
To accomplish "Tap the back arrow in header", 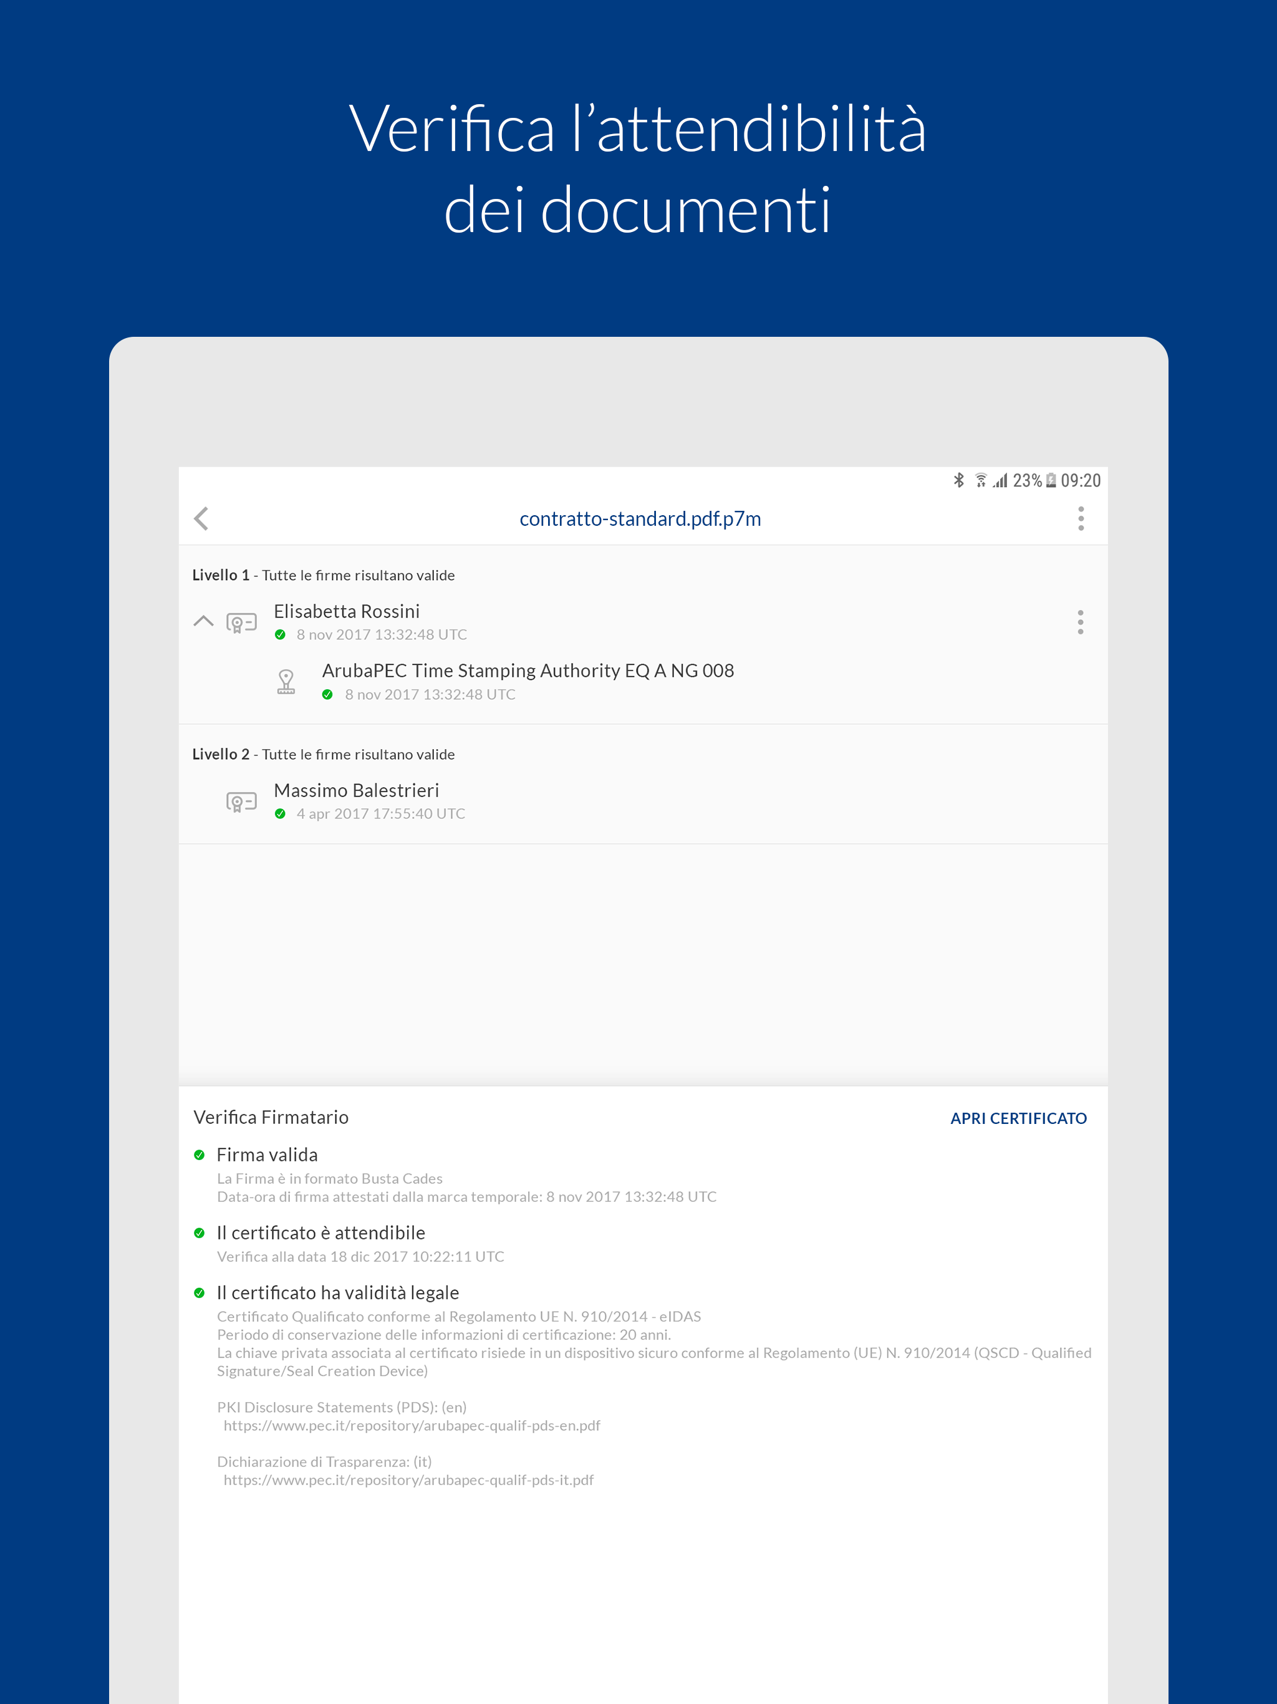I will (202, 518).
